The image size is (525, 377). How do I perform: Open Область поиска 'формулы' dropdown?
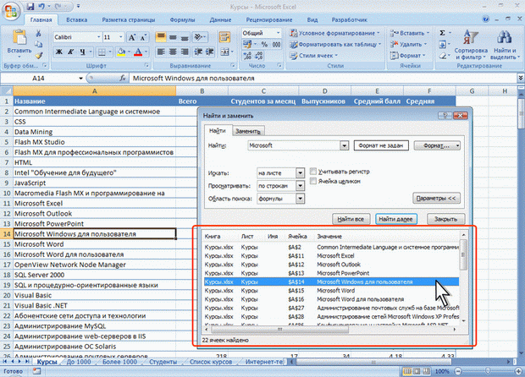tap(300, 199)
